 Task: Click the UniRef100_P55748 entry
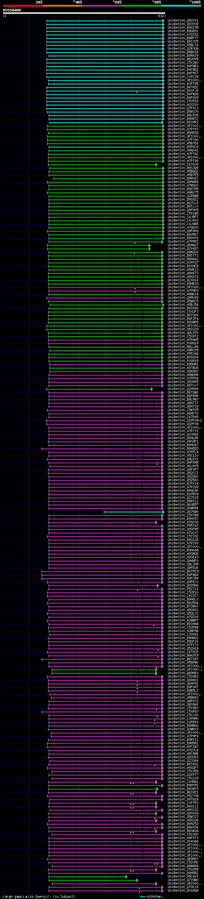tap(183, 354)
